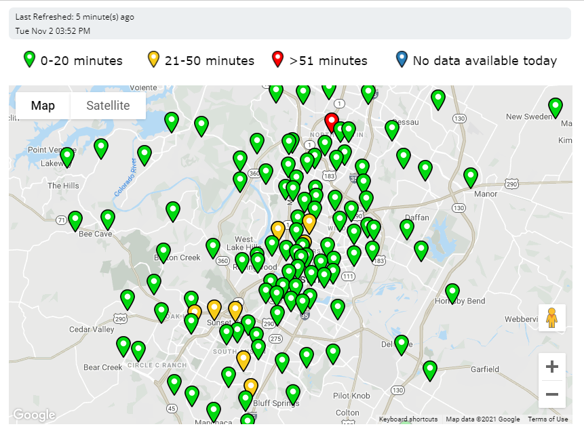Click the green '0-20 minutes' legend marker
This screenshot has width=584, height=435.
[x=28, y=60]
